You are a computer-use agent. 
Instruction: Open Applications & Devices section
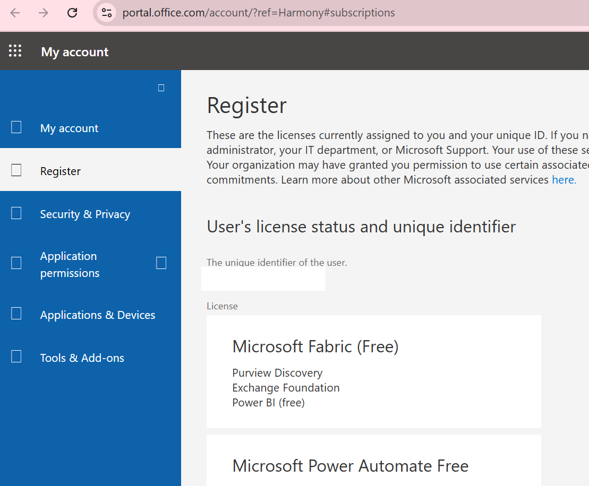pos(90,315)
